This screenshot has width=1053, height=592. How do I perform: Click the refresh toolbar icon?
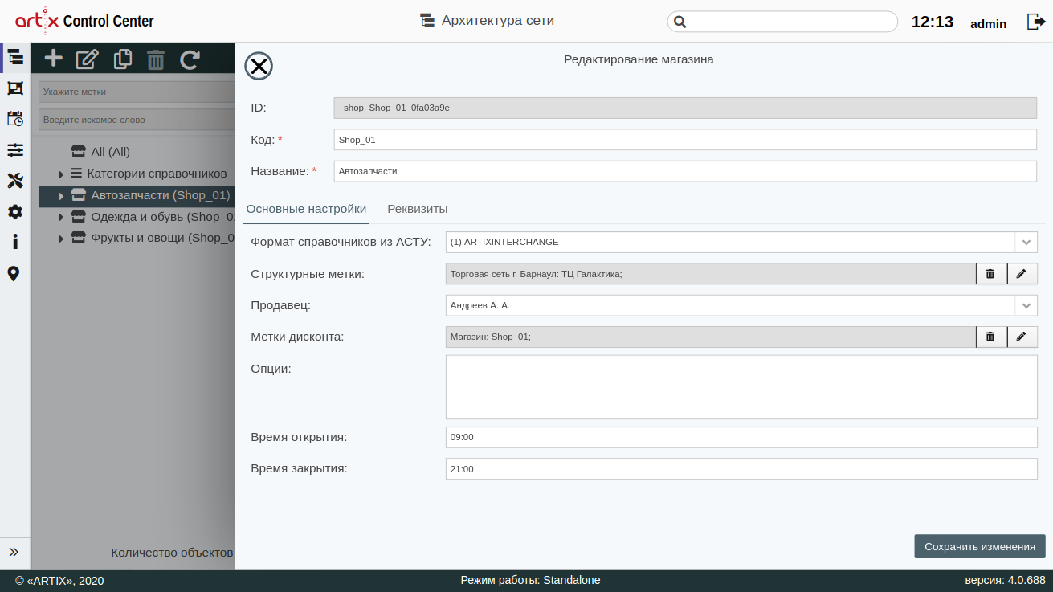(x=190, y=59)
